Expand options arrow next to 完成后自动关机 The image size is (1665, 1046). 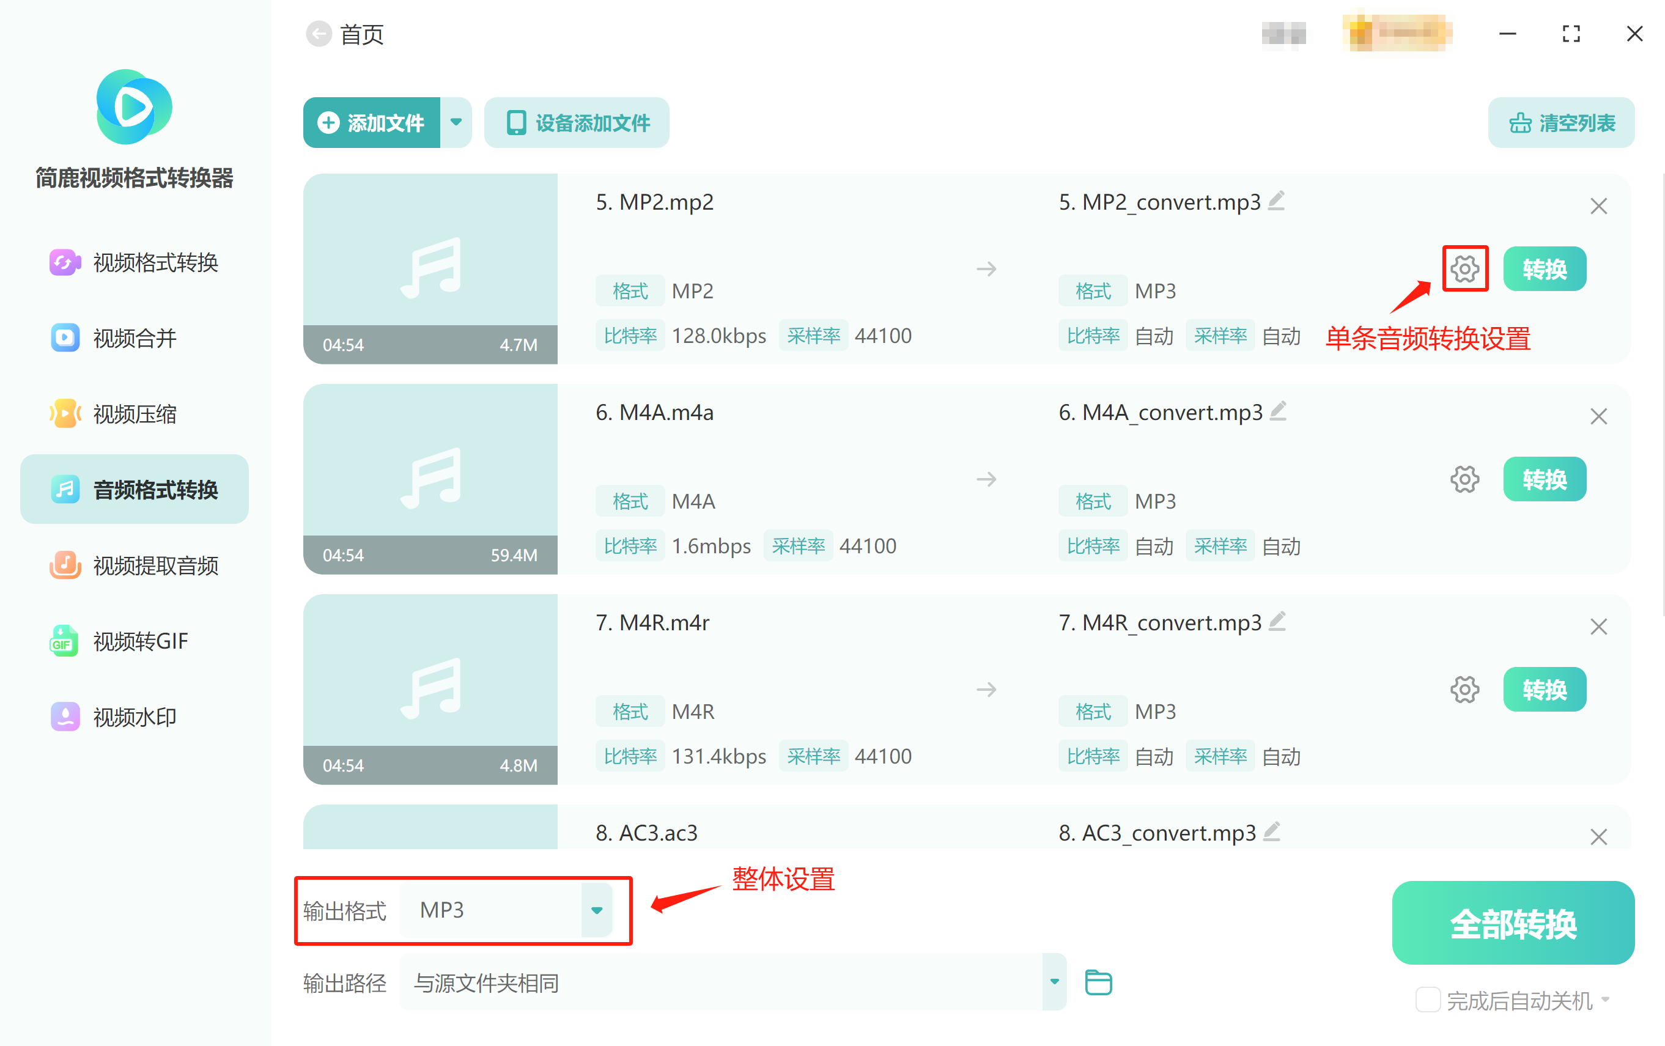(1606, 999)
